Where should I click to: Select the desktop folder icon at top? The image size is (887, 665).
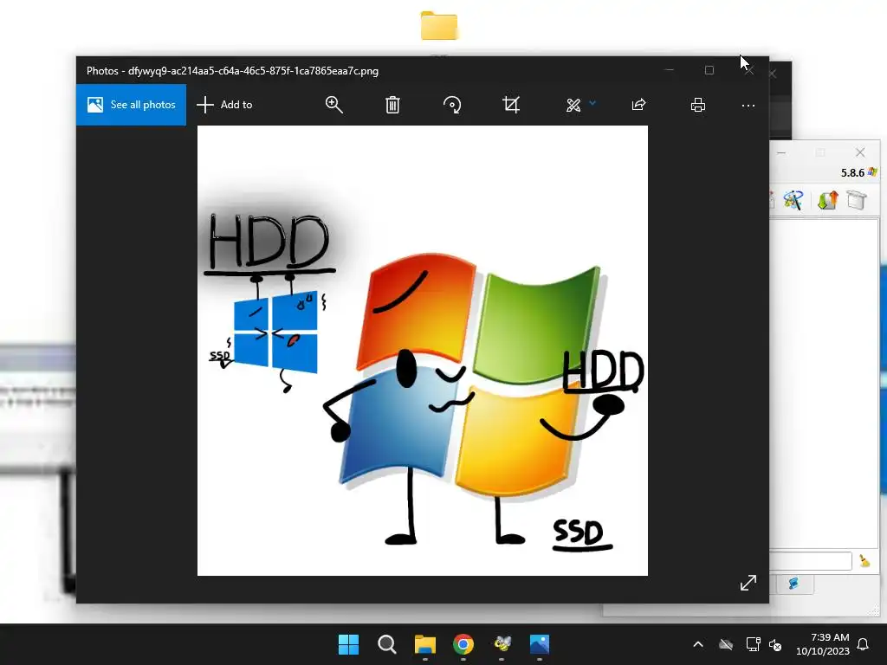click(439, 26)
